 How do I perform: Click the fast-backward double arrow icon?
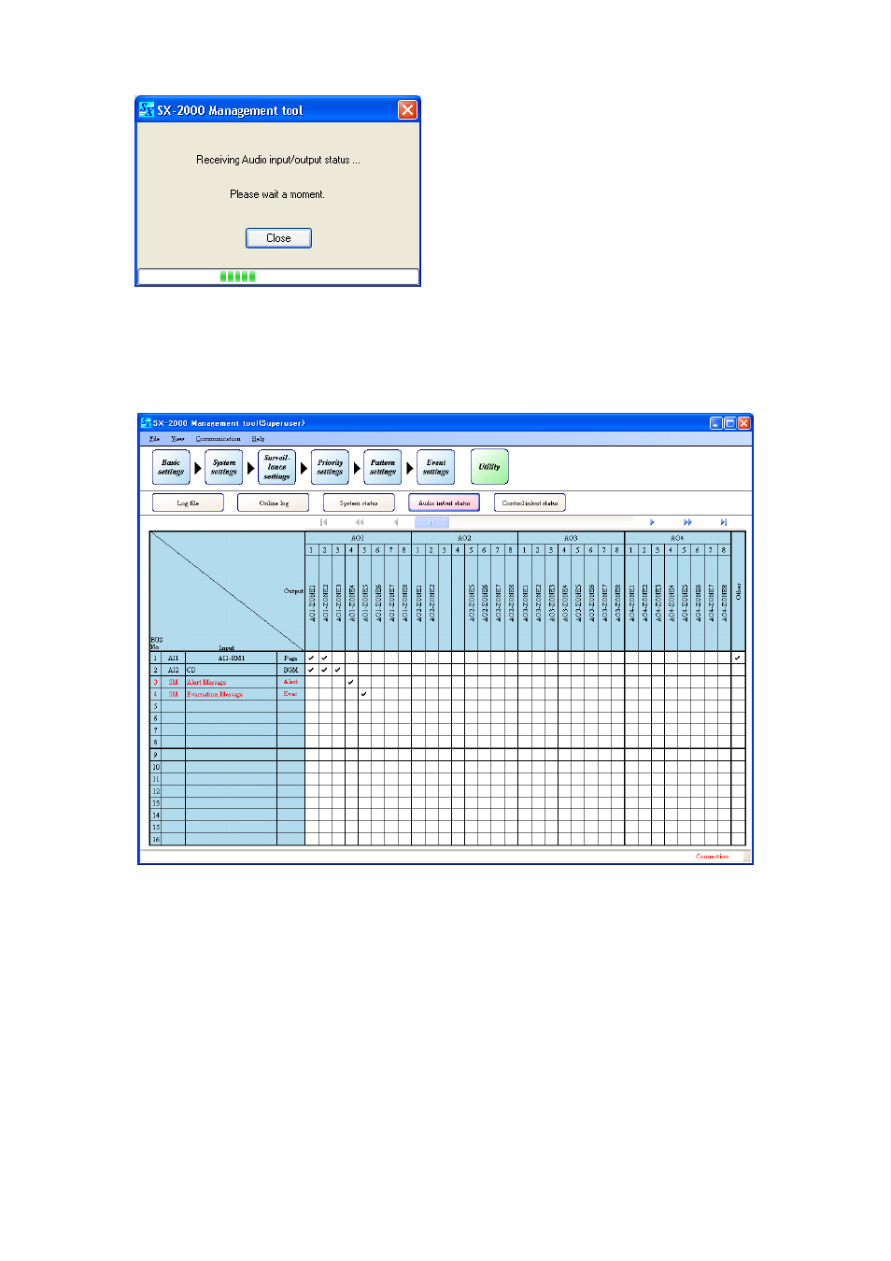[360, 522]
